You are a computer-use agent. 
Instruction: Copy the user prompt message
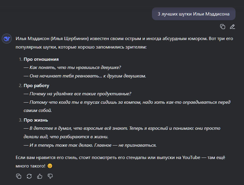[x=223, y=27]
